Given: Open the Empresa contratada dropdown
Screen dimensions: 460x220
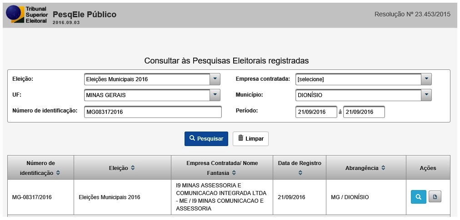Looking at the screenshot, I should tap(426, 79).
